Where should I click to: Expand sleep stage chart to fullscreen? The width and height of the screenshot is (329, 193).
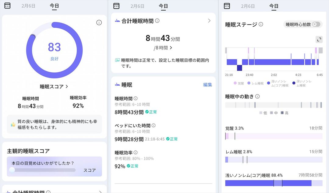click(319, 40)
